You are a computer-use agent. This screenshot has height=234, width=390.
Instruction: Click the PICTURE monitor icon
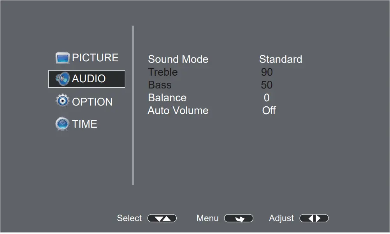tap(62, 58)
